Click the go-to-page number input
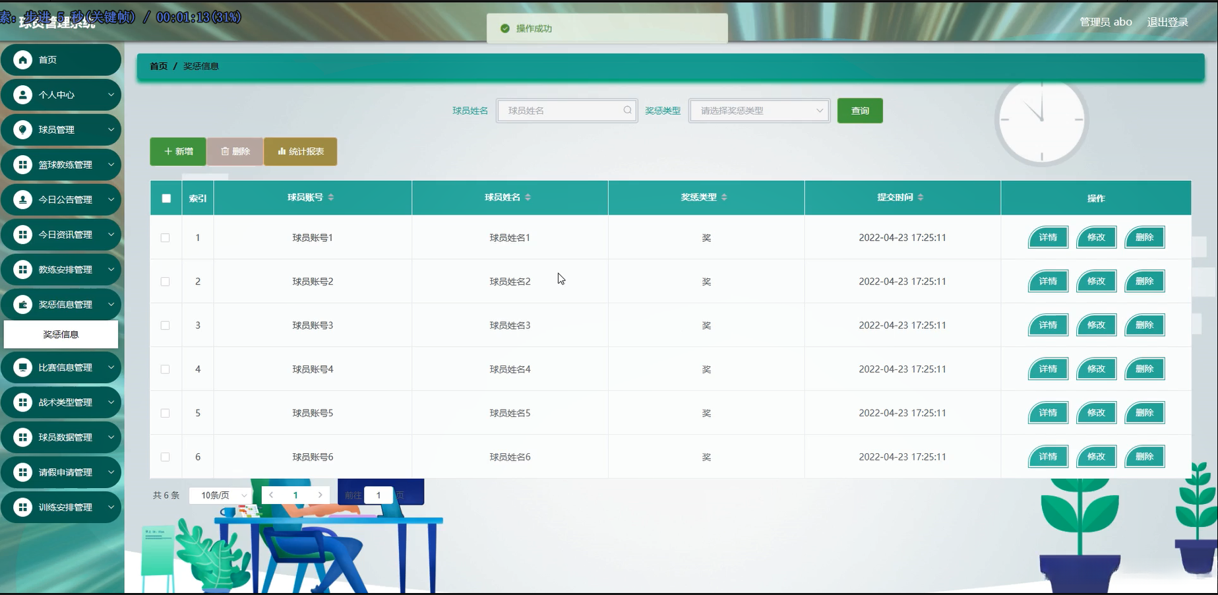This screenshot has width=1218, height=595. click(x=379, y=495)
